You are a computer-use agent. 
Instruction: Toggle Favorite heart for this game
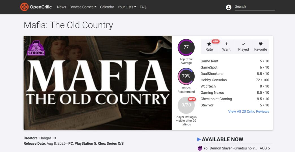pyautogui.click(x=261, y=44)
